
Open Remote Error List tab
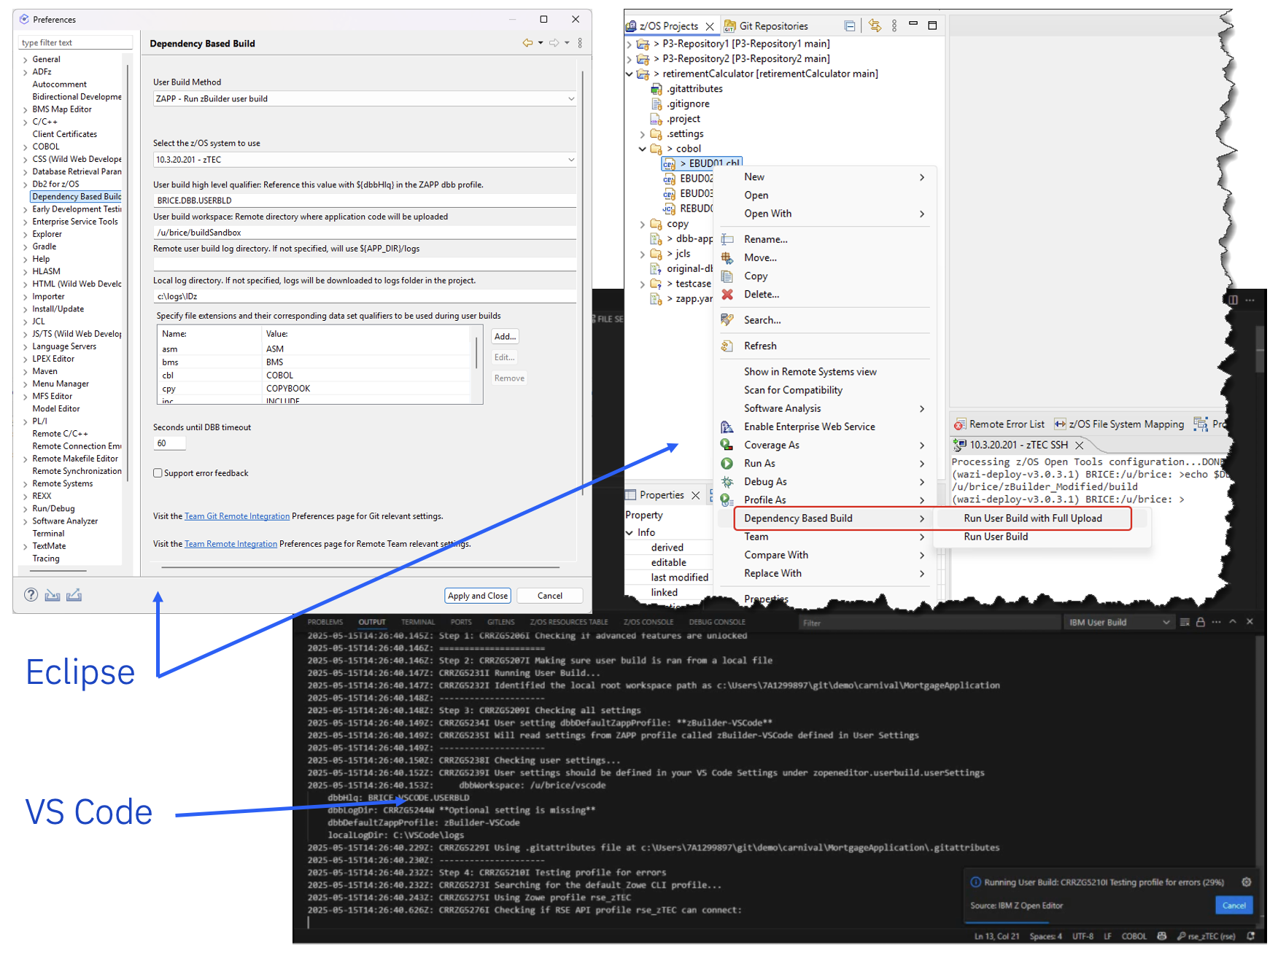[999, 424]
